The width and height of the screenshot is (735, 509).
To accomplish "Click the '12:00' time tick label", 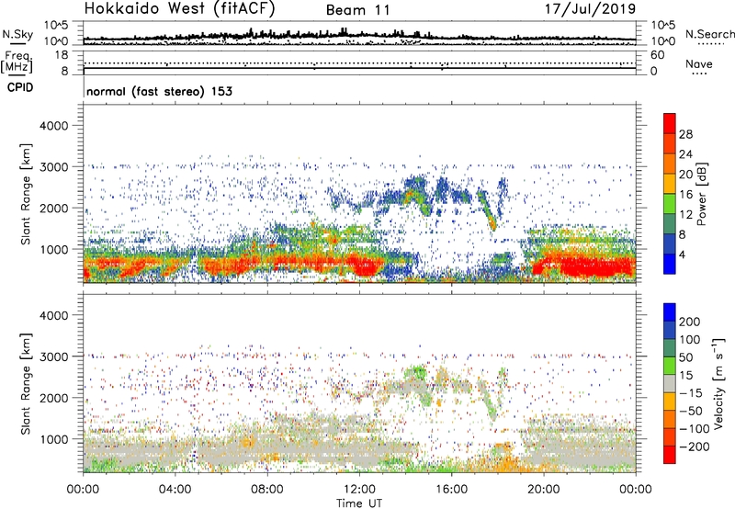I will pyautogui.click(x=359, y=490).
